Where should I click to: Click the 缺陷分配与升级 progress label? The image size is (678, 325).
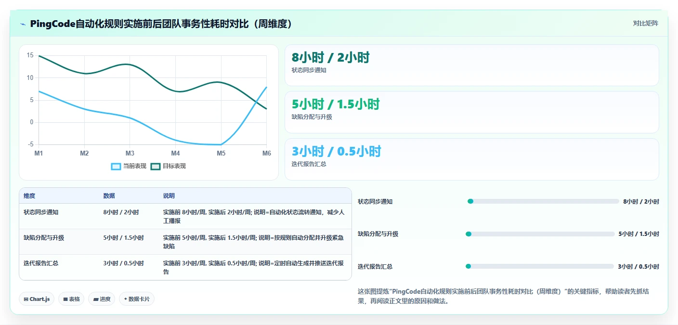click(378, 234)
